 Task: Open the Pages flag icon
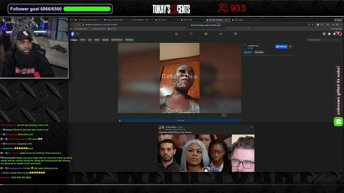click(191, 34)
